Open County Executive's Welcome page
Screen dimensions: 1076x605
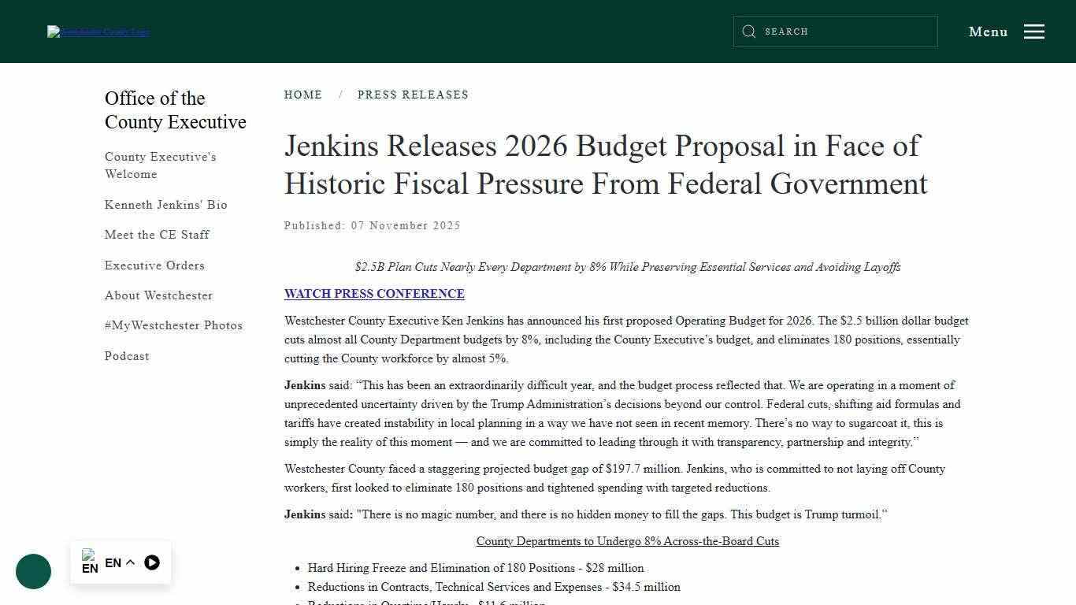pos(160,165)
